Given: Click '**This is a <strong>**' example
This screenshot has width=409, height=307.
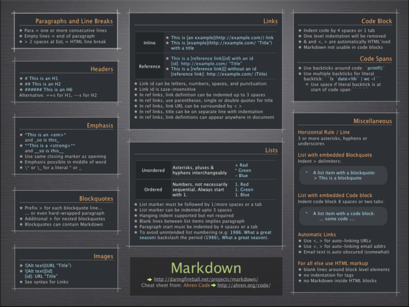Looking at the screenshot, I should 50,145.
